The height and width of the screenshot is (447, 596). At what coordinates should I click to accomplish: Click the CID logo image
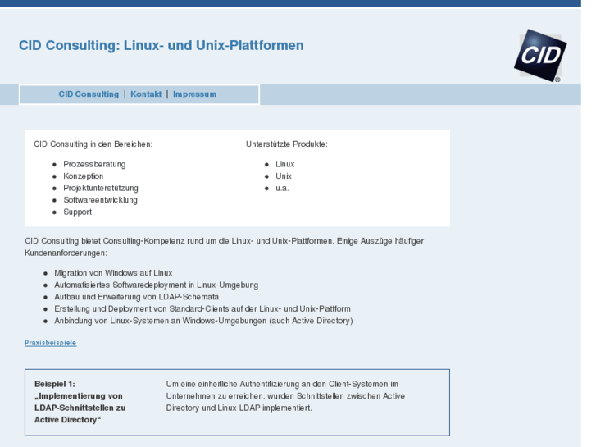[x=539, y=56]
